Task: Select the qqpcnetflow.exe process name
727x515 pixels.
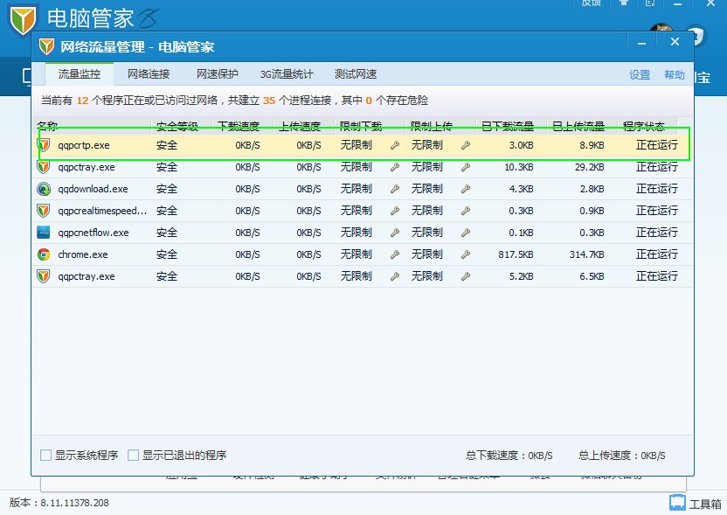Action: pyautogui.click(x=93, y=233)
